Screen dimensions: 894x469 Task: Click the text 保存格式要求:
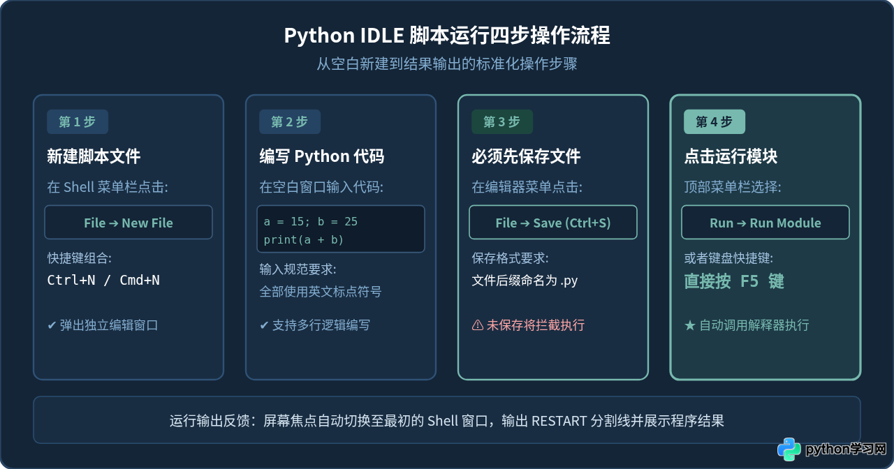tap(511, 258)
